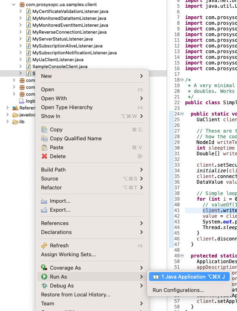This screenshot has height=311, width=237.
Task: Click the highlighted client.write code on line 41
Action: (220, 210)
